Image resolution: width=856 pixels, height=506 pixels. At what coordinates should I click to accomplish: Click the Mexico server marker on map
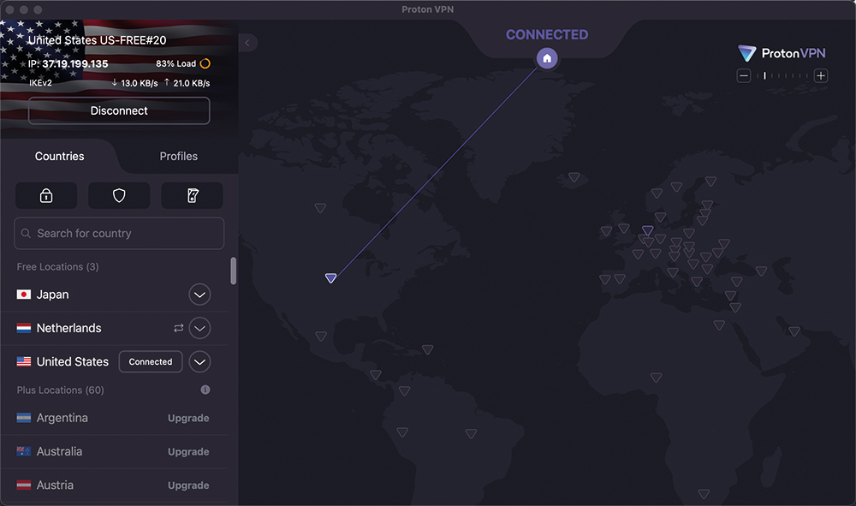321,336
